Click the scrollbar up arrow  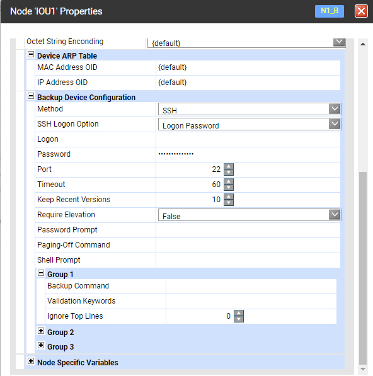point(363,44)
